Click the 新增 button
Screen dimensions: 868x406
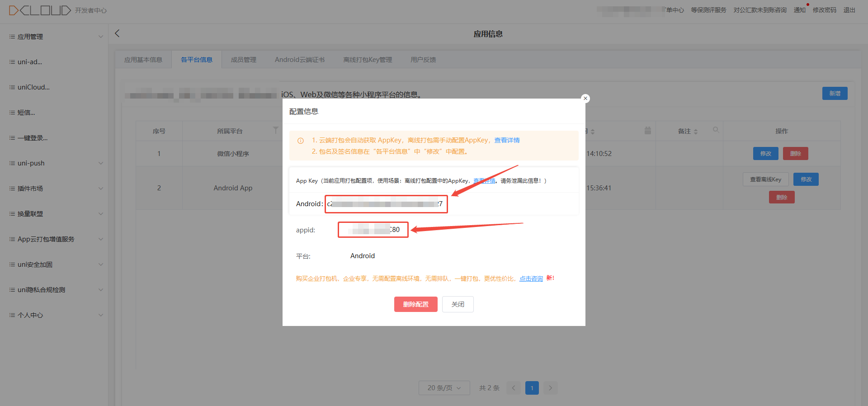coord(835,93)
